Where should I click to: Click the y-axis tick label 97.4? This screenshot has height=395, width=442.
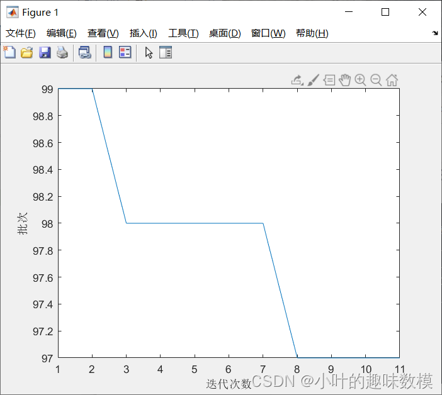pos(43,304)
